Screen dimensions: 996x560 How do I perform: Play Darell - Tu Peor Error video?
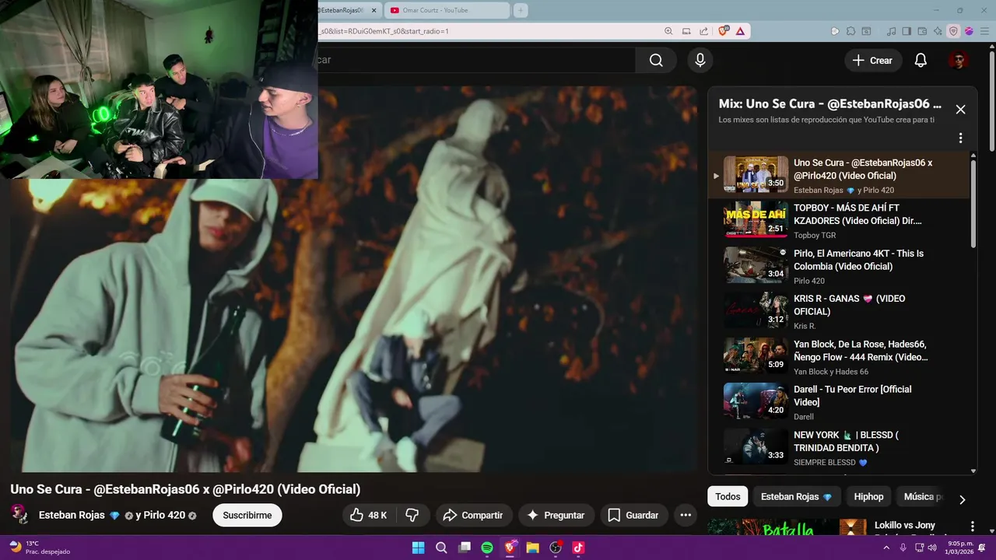pyautogui.click(x=840, y=401)
